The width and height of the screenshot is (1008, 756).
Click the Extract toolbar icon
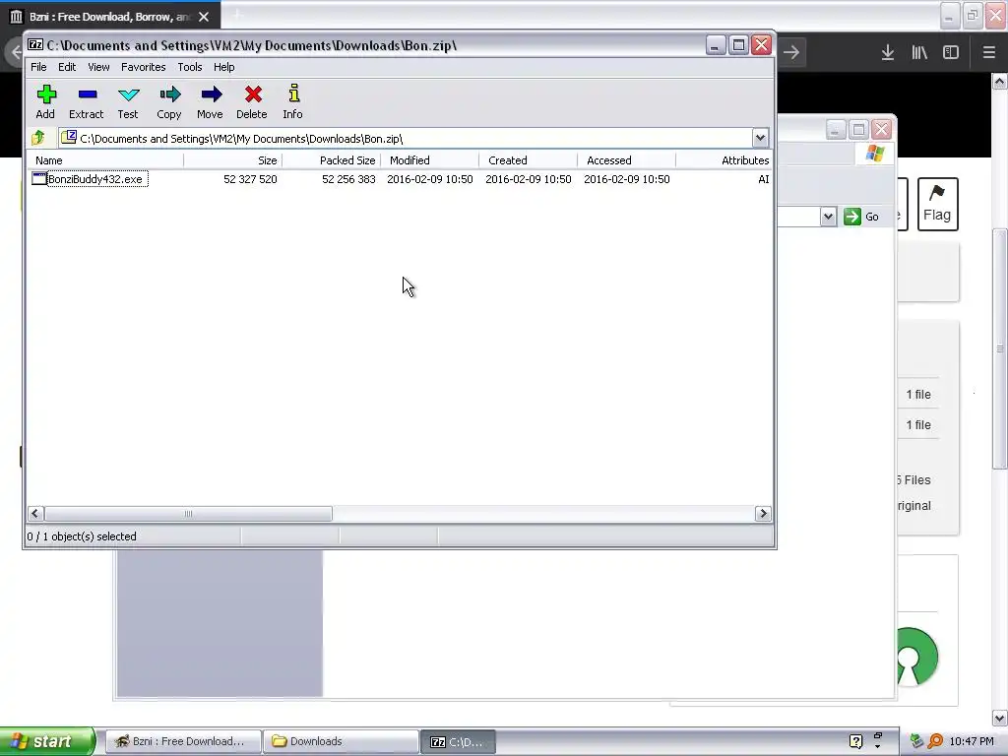pyautogui.click(x=87, y=94)
